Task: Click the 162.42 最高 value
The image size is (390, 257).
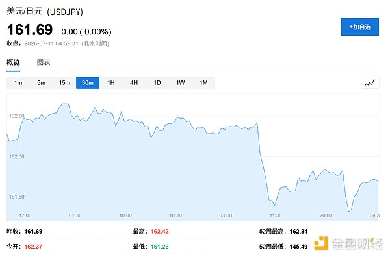Action: (160, 232)
